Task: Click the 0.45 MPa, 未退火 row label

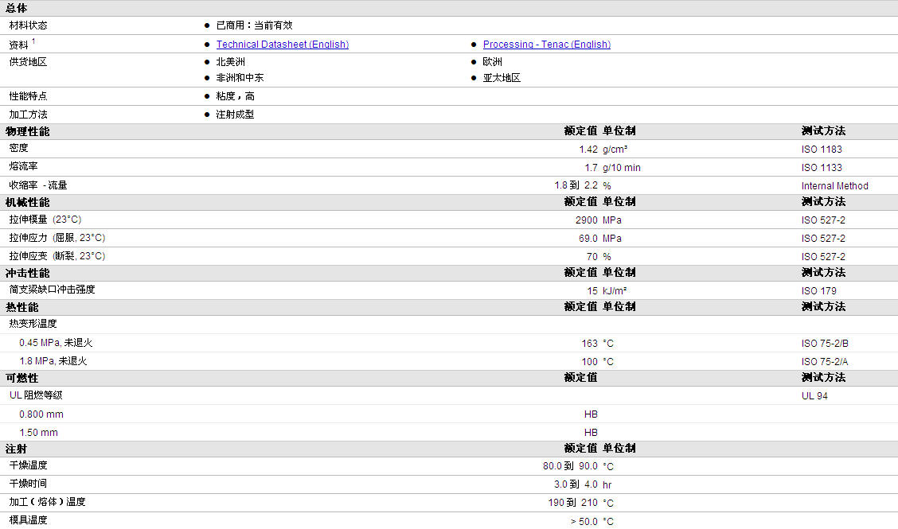Action: pyautogui.click(x=56, y=343)
